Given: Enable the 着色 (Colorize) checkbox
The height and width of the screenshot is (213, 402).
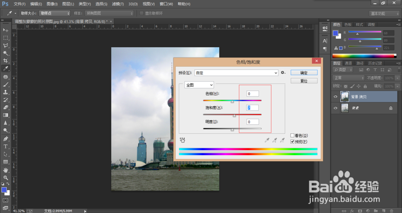Looking at the screenshot, I should (292, 136).
